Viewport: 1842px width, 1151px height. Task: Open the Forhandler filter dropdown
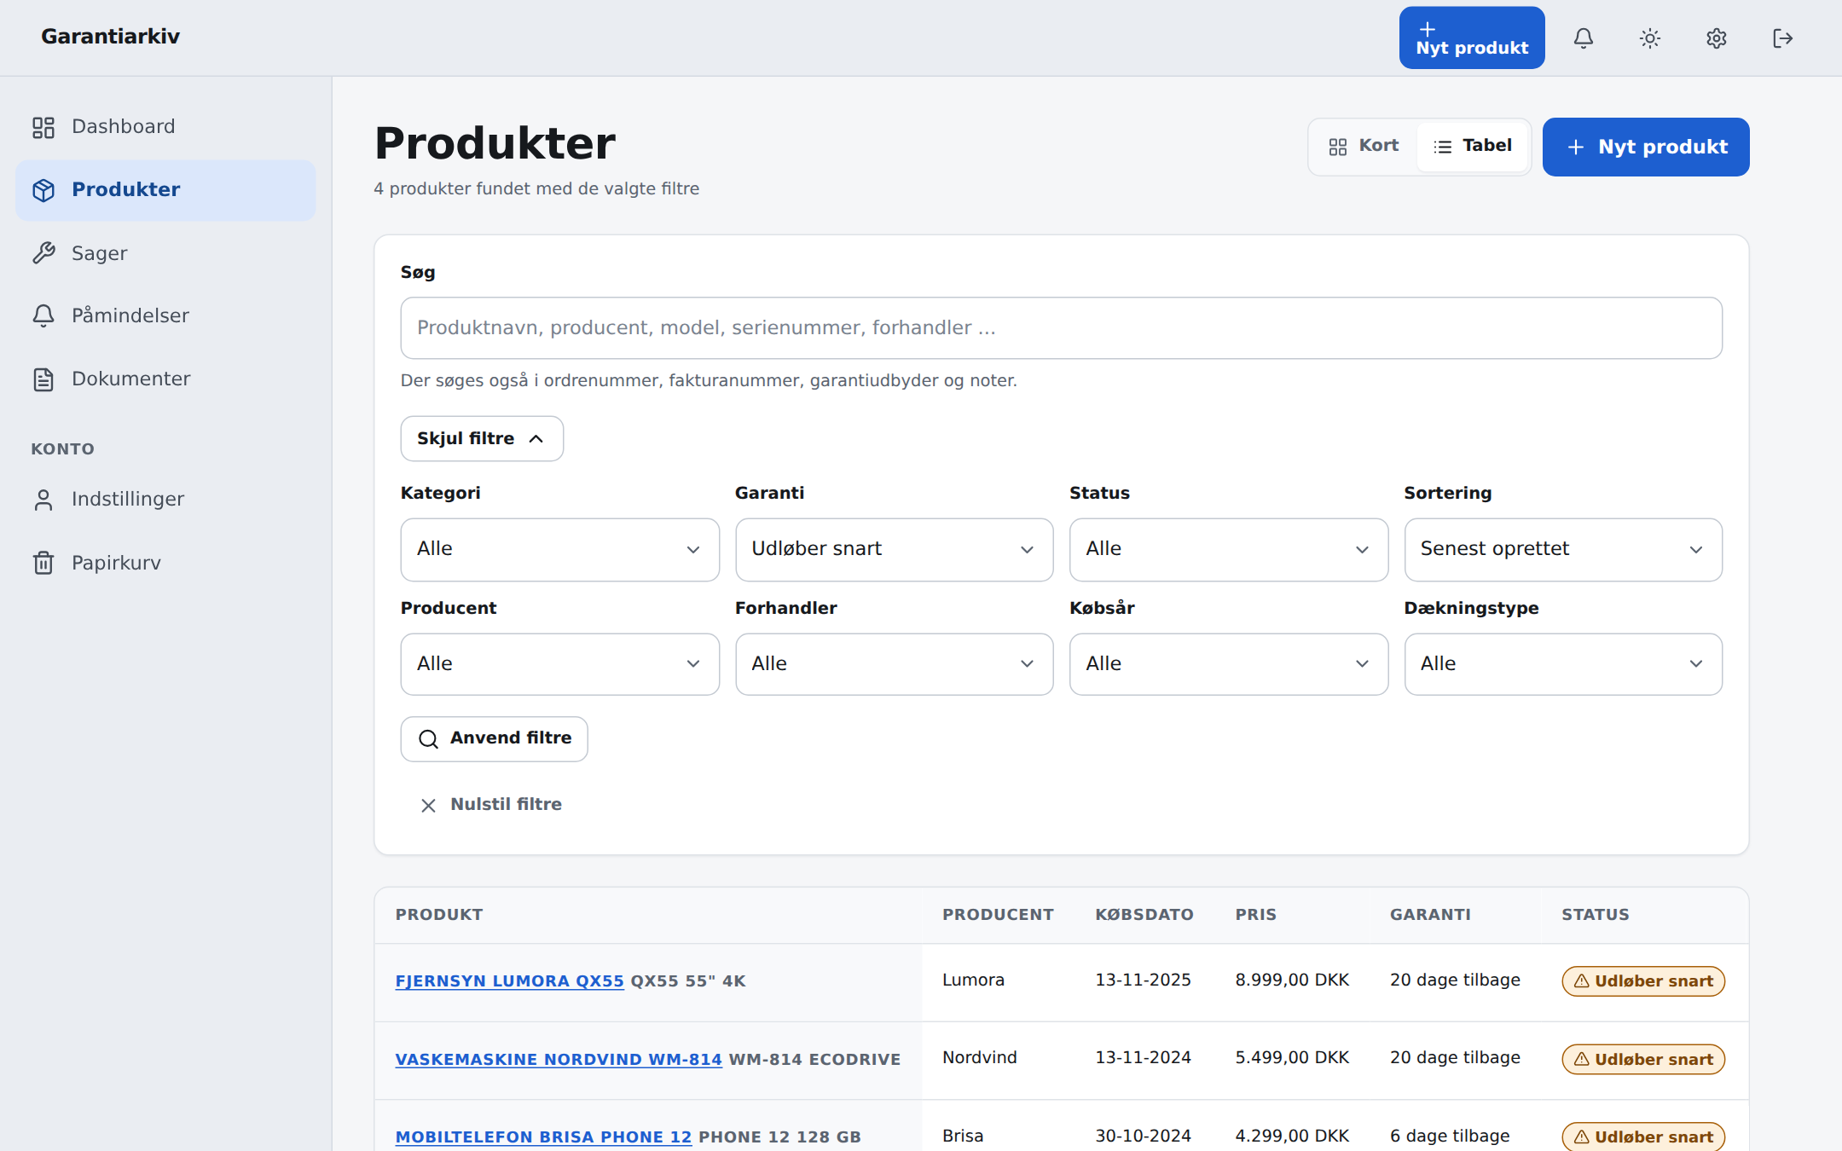895,664
